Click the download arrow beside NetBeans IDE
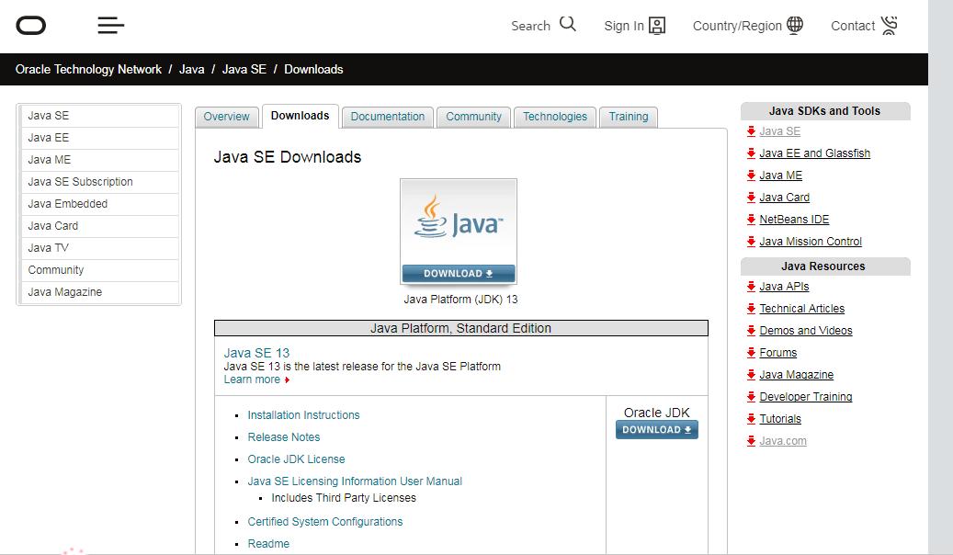This screenshot has height=555, width=953. 751,220
